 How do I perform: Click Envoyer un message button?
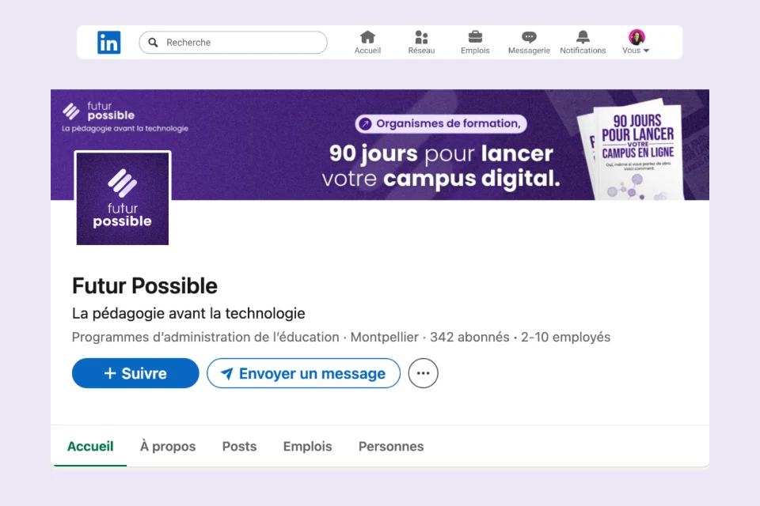[303, 373]
